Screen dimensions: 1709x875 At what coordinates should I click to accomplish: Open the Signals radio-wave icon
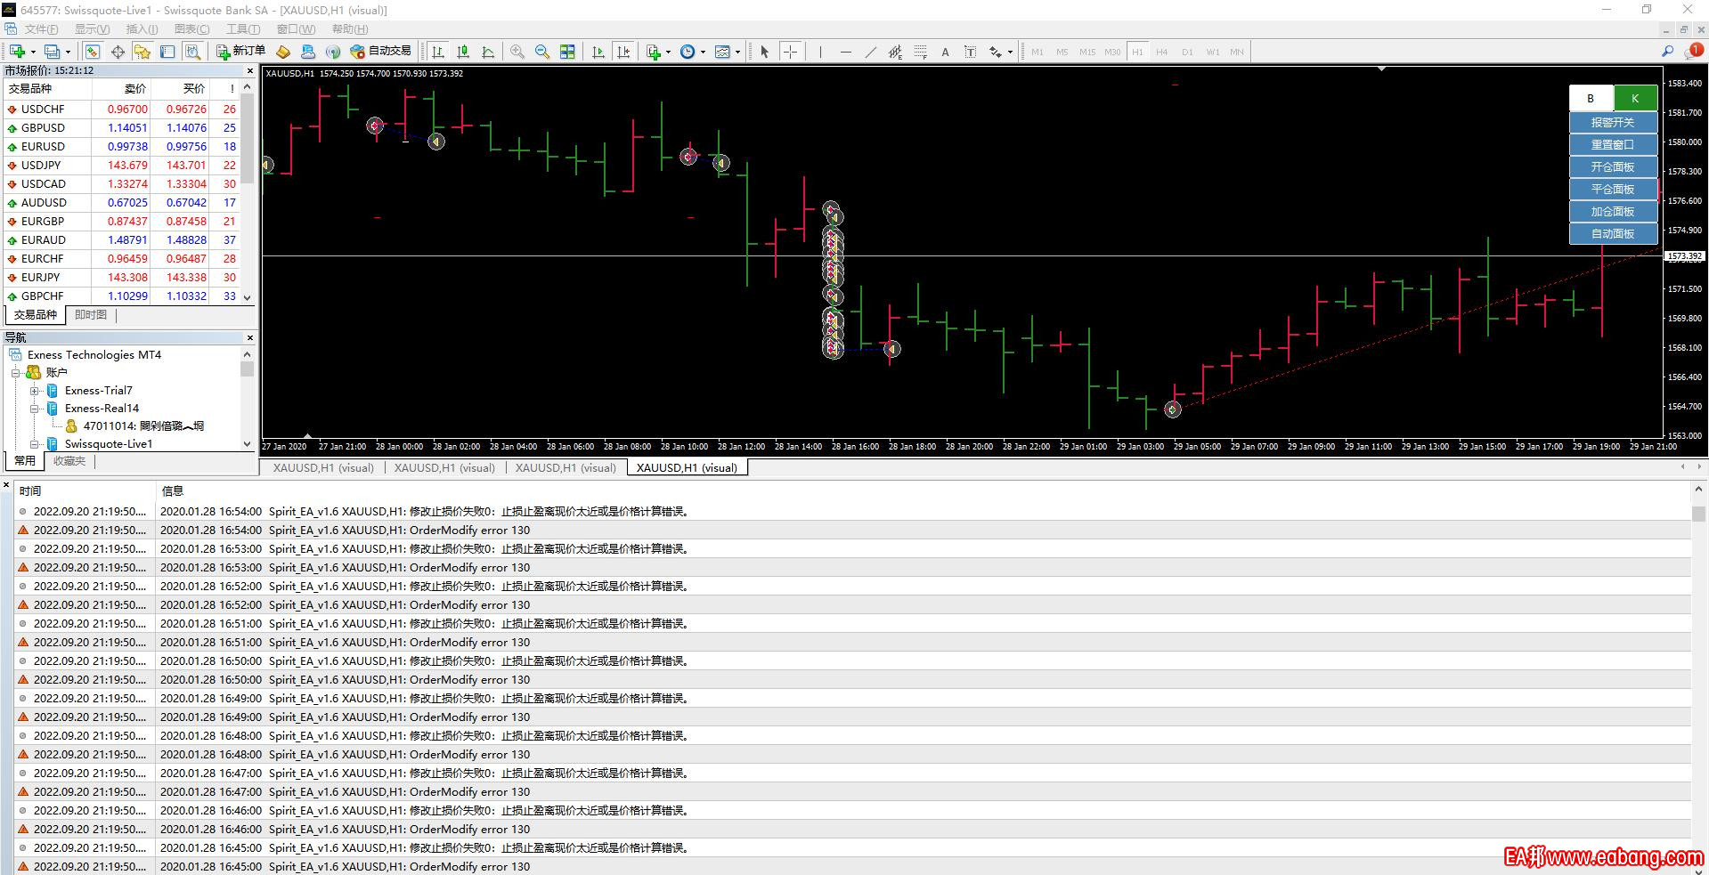[333, 52]
